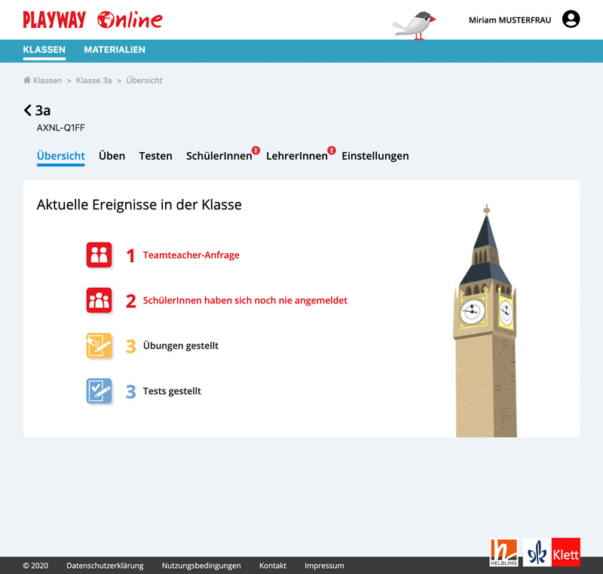The width and height of the screenshot is (603, 574).
Task: Switch to the Üben tab
Action: [112, 156]
